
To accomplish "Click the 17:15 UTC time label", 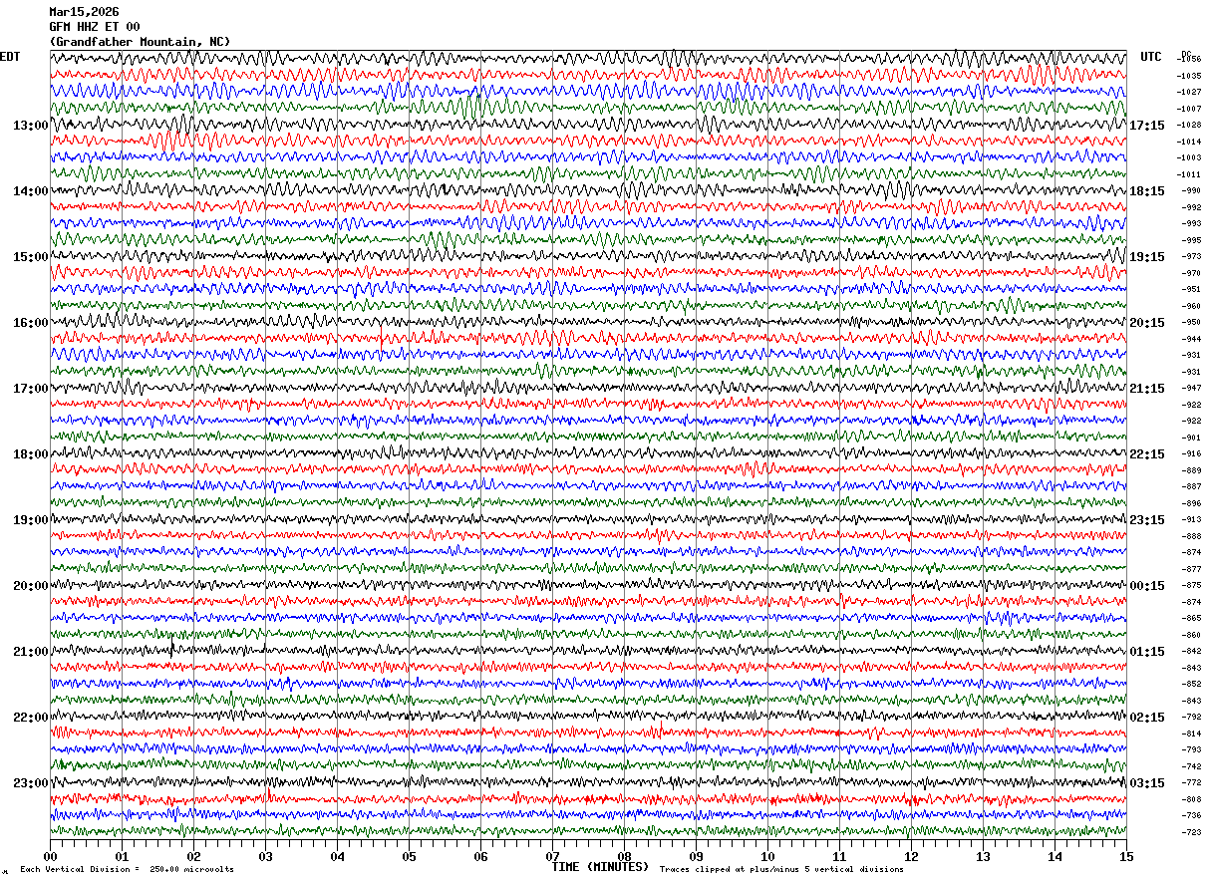I will tap(1147, 126).
